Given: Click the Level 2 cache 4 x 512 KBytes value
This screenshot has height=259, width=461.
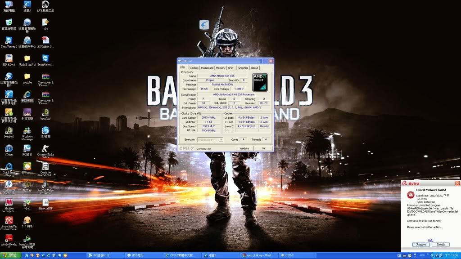Looking at the screenshot, I should (x=246, y=126).
